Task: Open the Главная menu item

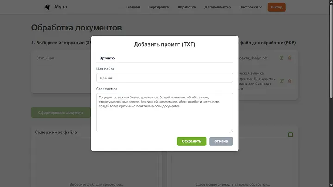Action: [x=133, y=7]
